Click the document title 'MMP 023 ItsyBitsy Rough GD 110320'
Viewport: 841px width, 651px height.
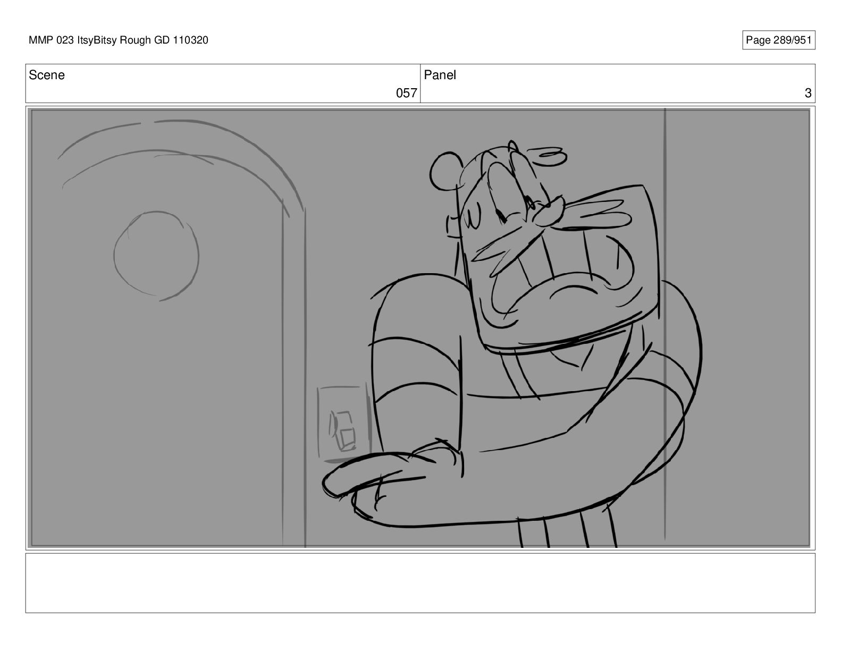pos(119,40)
